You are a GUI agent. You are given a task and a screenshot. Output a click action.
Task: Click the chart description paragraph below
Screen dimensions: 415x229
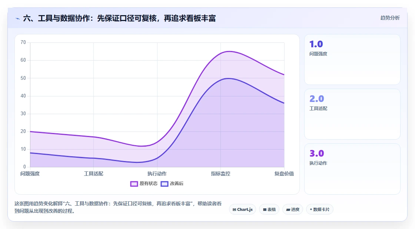click(x=118, y=207)
